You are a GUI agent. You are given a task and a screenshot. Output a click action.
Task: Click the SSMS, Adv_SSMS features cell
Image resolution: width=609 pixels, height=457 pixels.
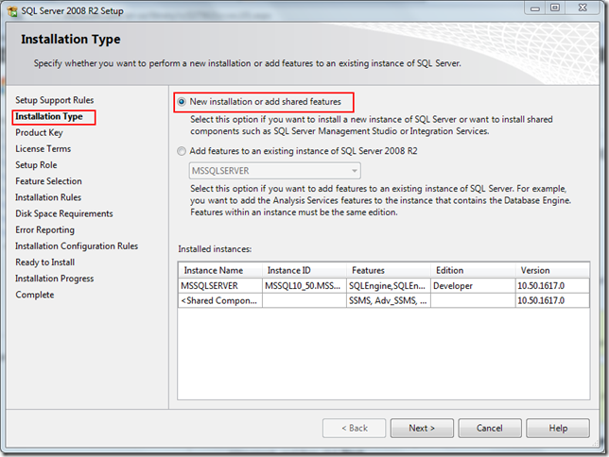point(389,300)
